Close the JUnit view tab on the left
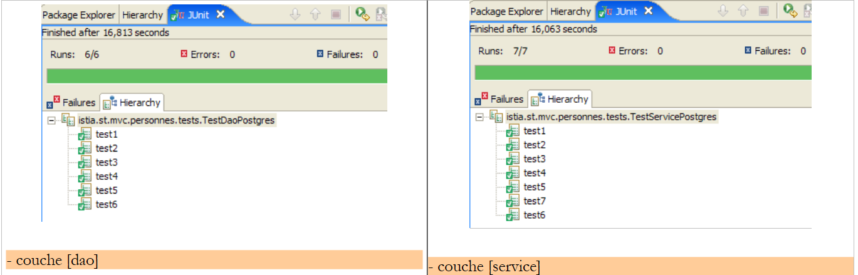Image resolution: width=858 pixels, height=275 pixels. [221, 14]
